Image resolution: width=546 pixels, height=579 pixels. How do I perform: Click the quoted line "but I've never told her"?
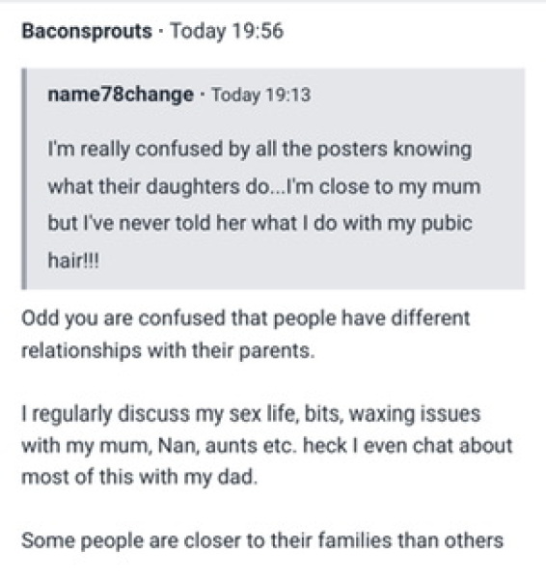[x=259, y=224]
